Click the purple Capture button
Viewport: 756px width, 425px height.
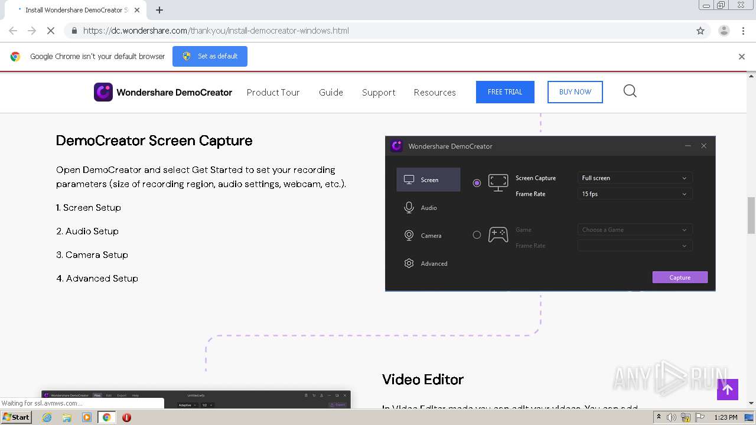[x=680, y=277]
